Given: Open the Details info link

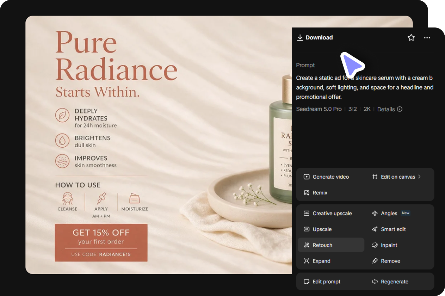Looking at the screenshot, I should 390,109.
